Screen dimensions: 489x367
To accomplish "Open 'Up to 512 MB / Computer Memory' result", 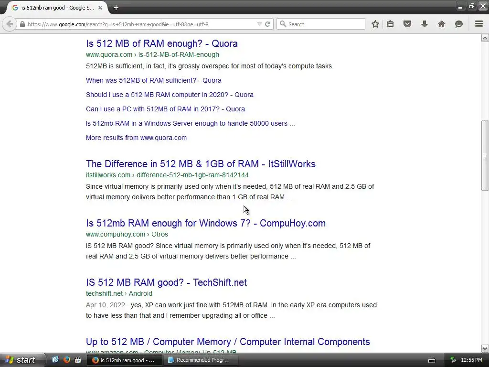I will (228, 342).
